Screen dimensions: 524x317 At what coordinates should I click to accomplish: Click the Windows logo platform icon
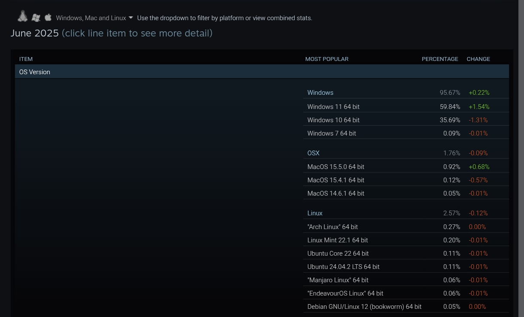(36, 18)
